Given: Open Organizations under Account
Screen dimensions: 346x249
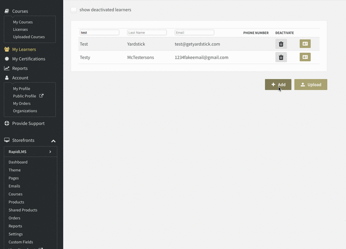Looking at the screenshot, I should point(25,111).
